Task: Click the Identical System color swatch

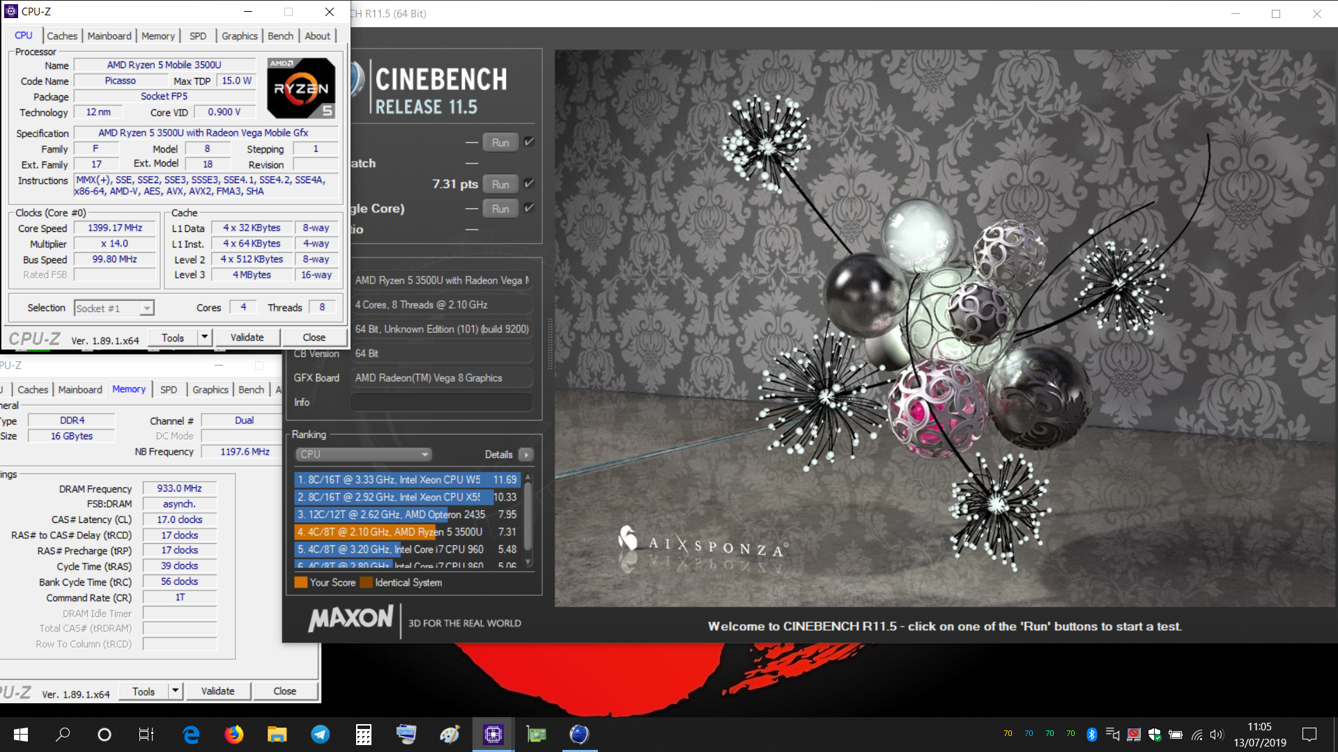Action: (x=367, y=583)
